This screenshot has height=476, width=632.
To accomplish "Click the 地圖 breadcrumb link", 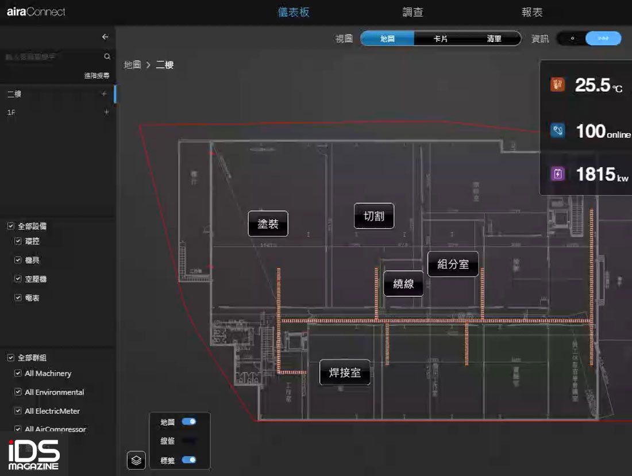I will (132, 65).
